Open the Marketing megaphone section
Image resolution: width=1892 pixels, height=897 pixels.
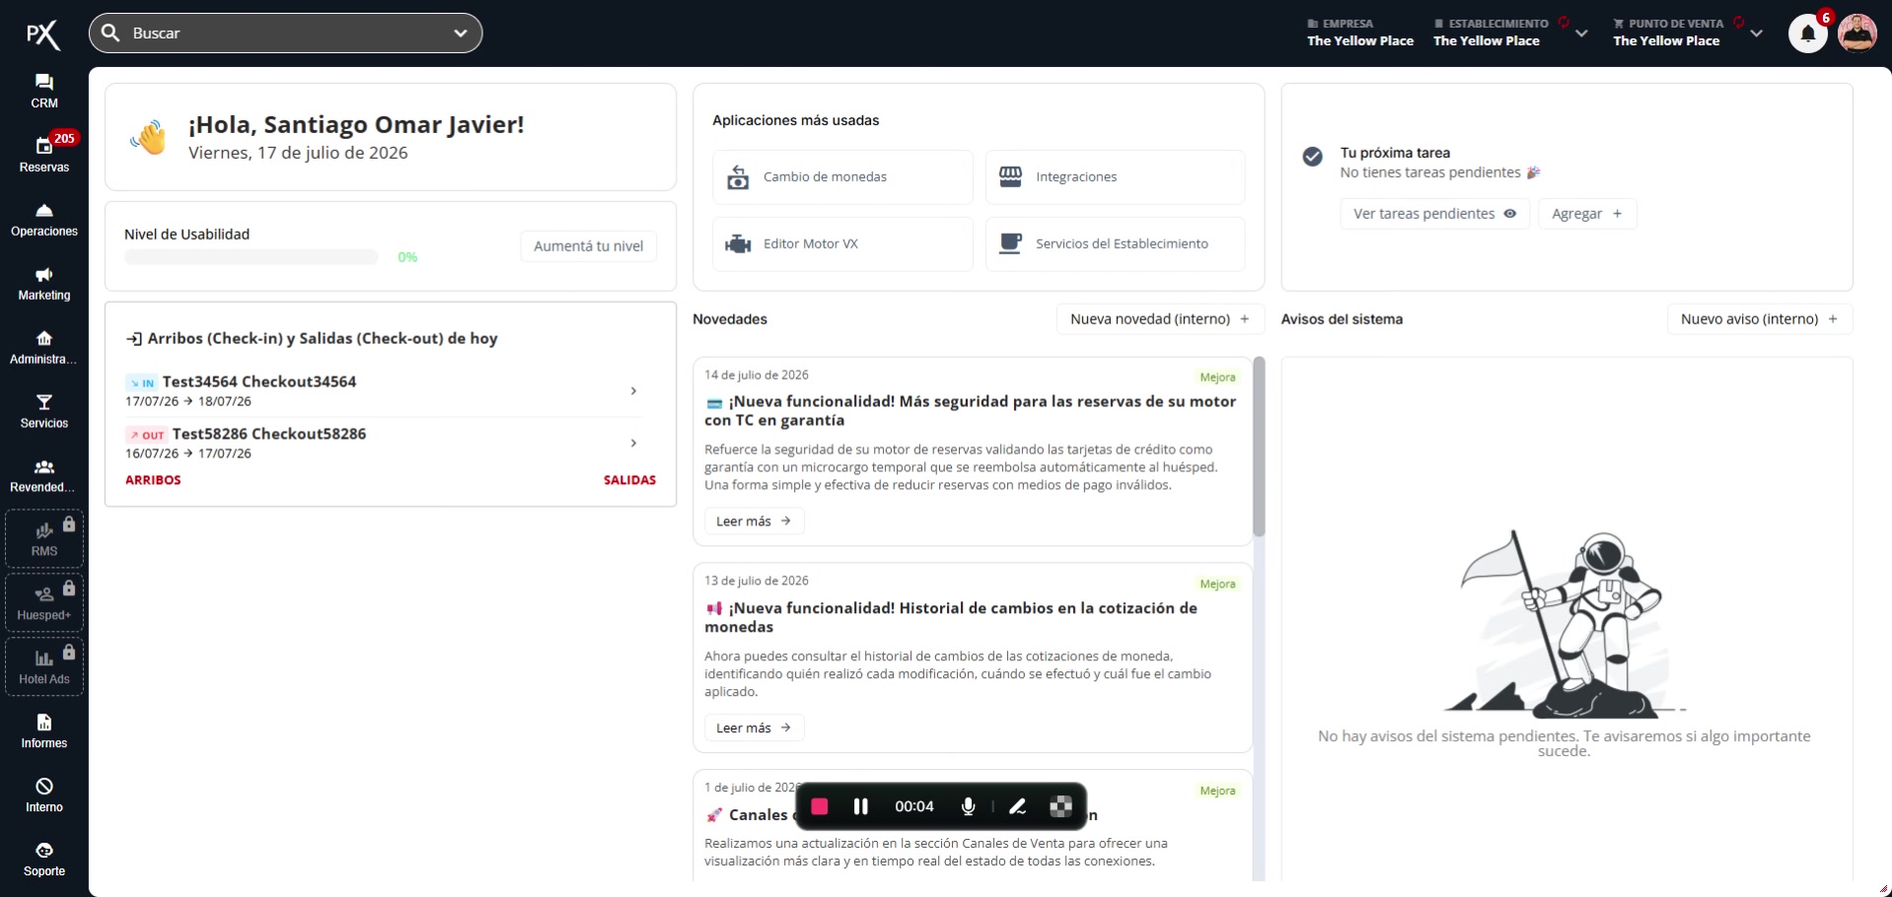click(44, 283)
